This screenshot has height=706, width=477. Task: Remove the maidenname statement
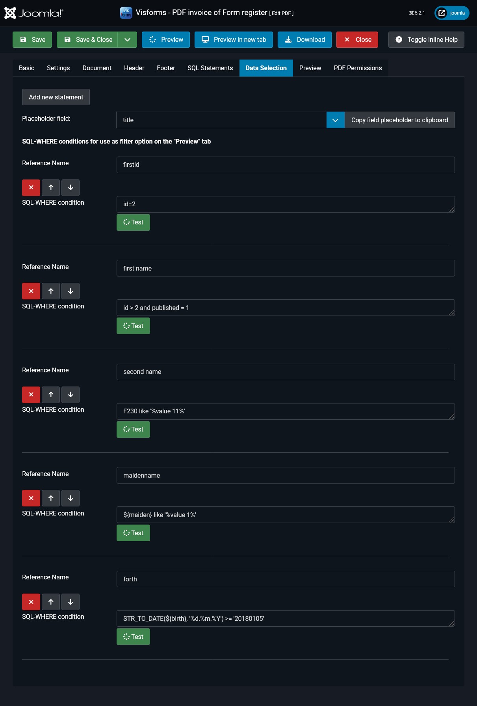pyautogui.click(x=31, y=498)
